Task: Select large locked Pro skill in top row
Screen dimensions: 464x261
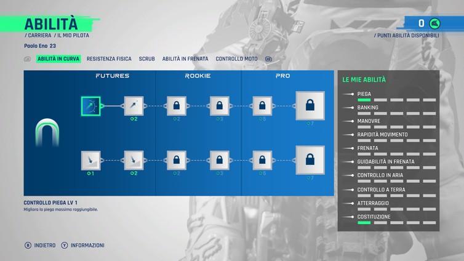Action: (x=310, y=106)
